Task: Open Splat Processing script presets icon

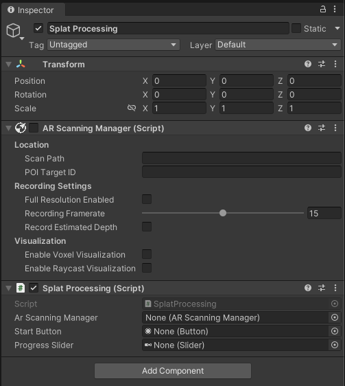Action: (x=322, y=288)
